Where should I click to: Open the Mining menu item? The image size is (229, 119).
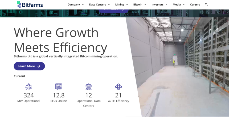[x=120, y=5]
